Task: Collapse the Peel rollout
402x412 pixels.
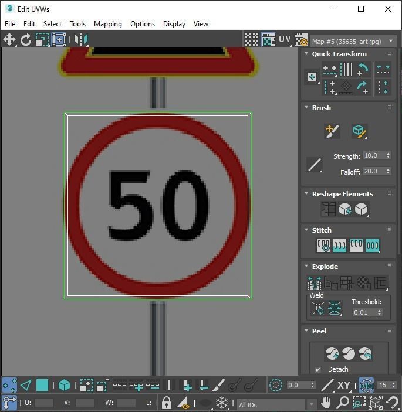Action: click(306, 331)
